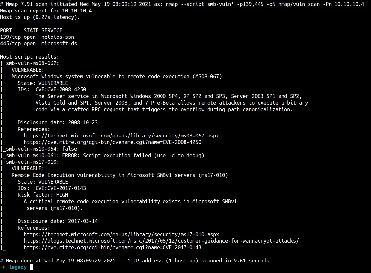Viewport: 371px width, 273px height.
Task: Click the "legacy" directory name in prompt
Action: [x=18, y=267]
